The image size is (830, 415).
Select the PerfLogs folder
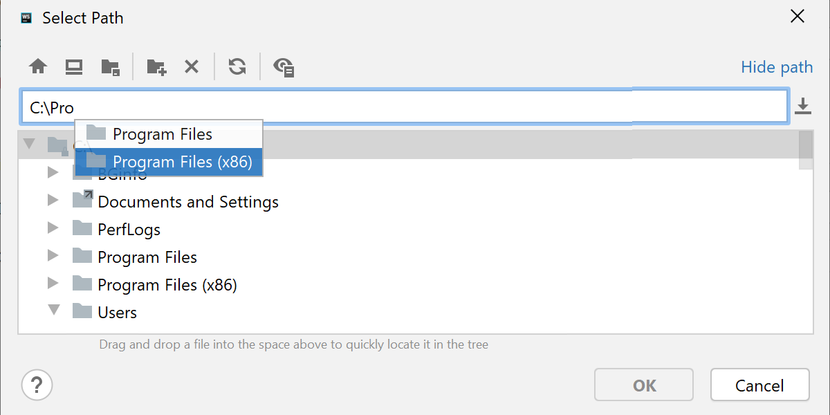tap(129, 230)
